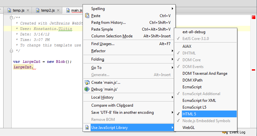Expand Save 'UTF-8' file encoding submenu arrow

(x=173, y=112)
